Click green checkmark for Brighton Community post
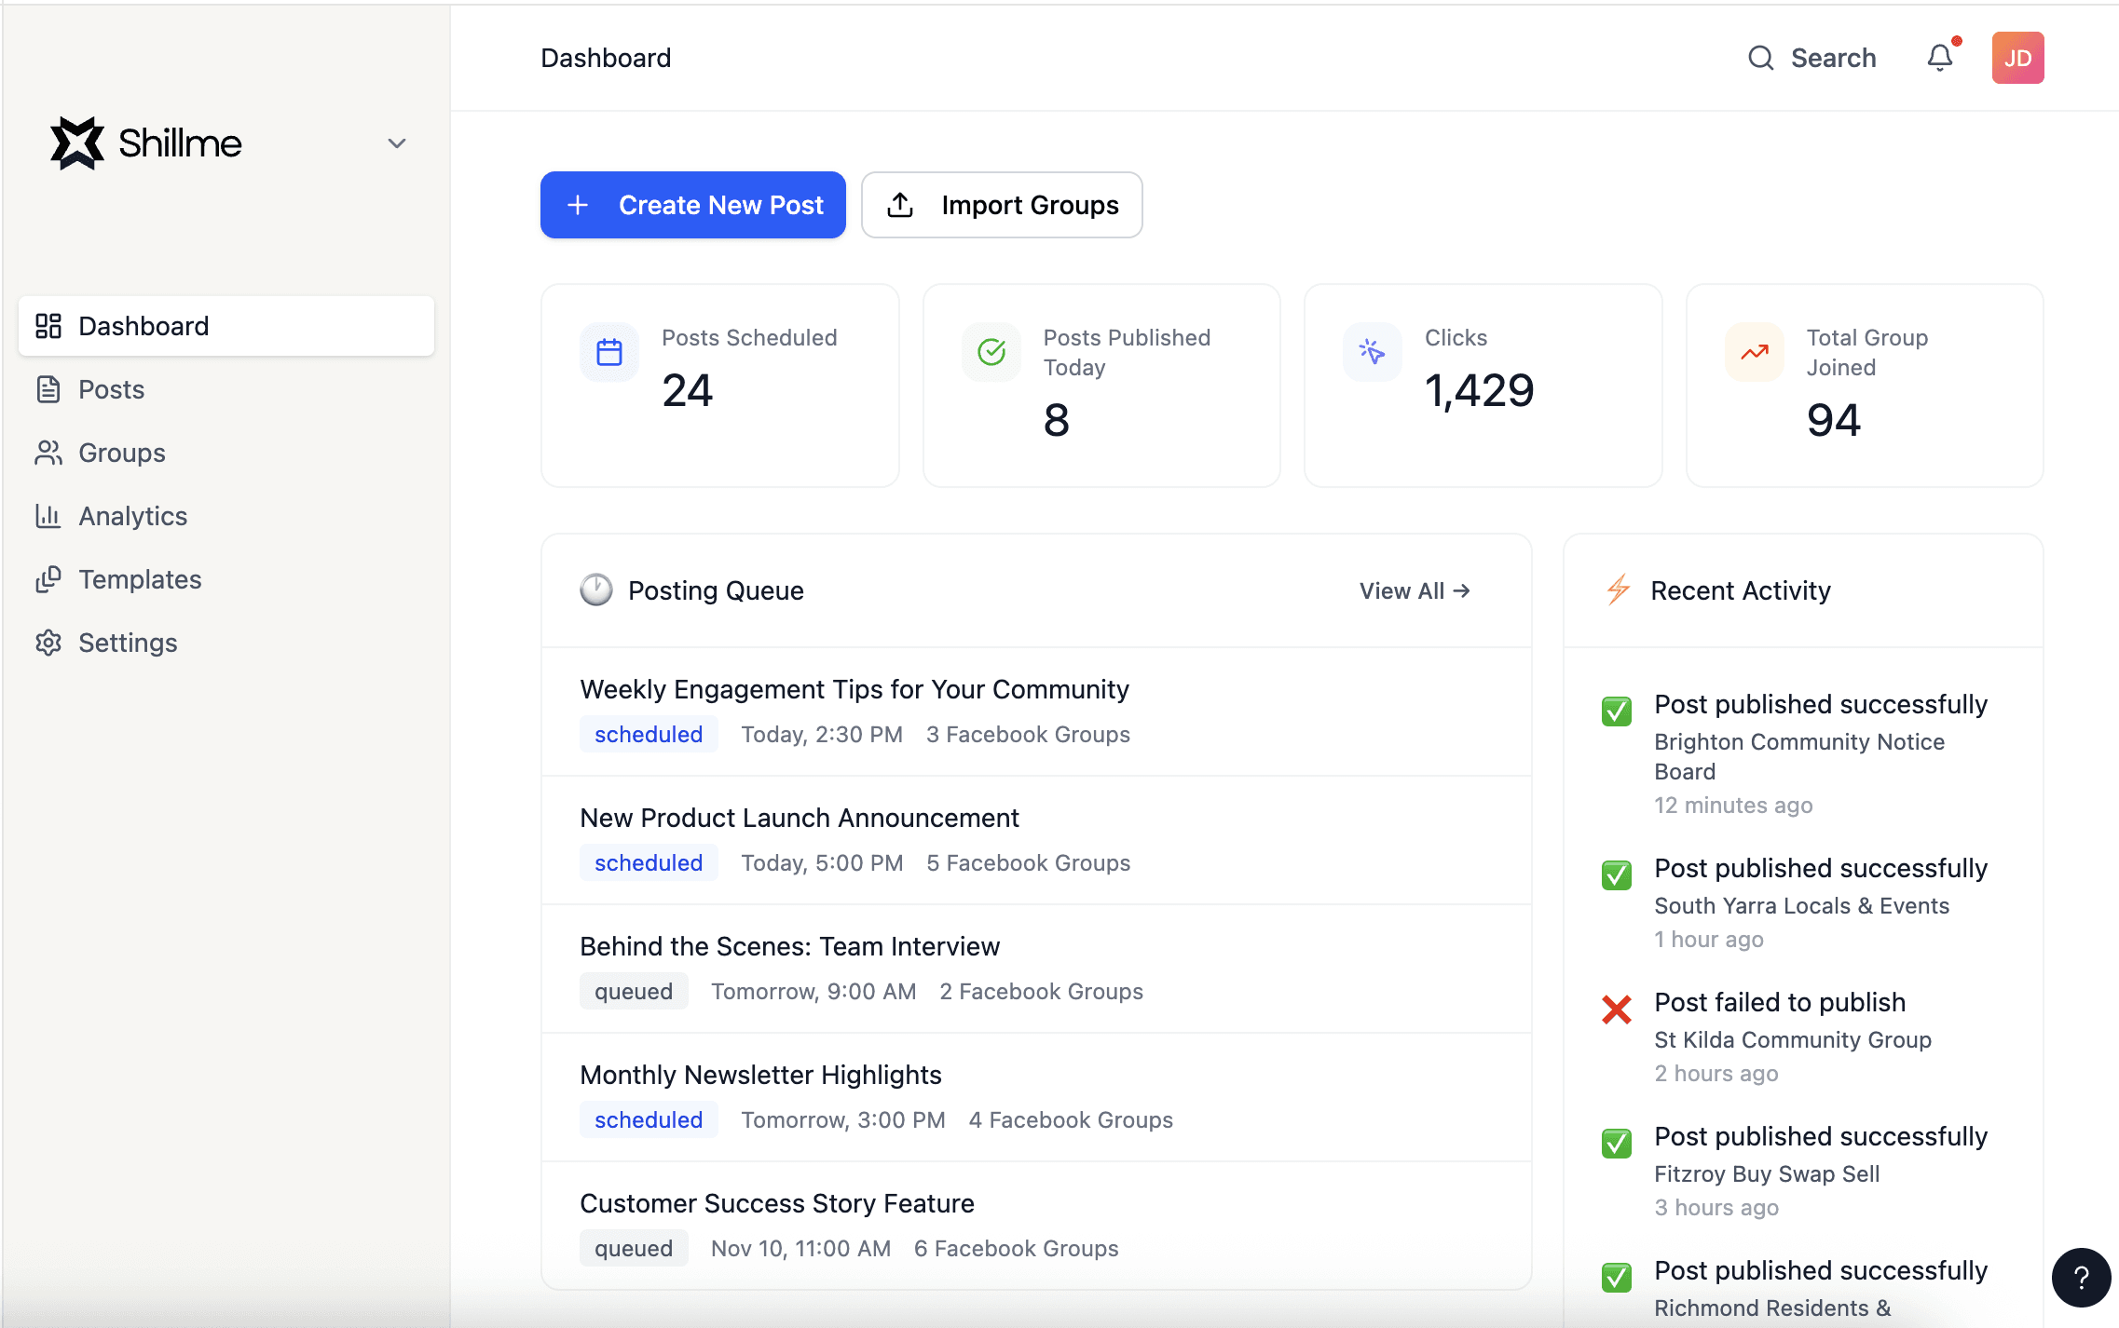Screen dimensions: 2119x1328 (x=1617, y=711)
